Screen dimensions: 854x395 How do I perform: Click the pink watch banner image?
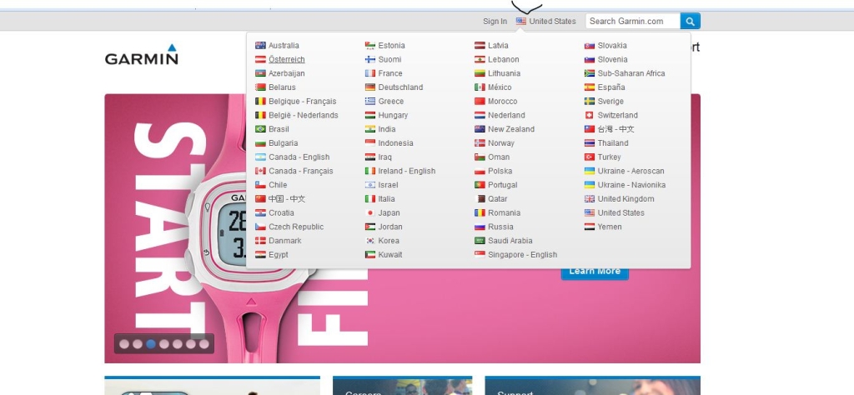click(403, 228)
